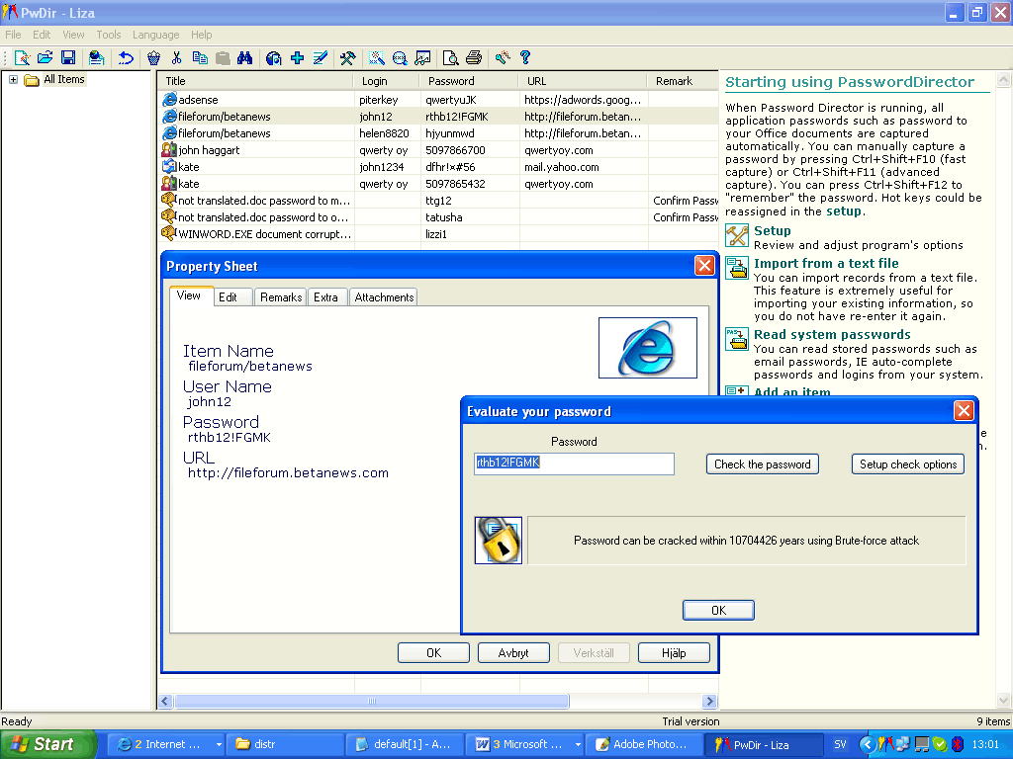Switch to the Extra tab
1013x759 pixels.
coord(325,296)
